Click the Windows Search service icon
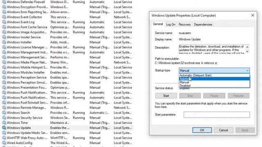 pyautogui.click(x=4, y=113)
